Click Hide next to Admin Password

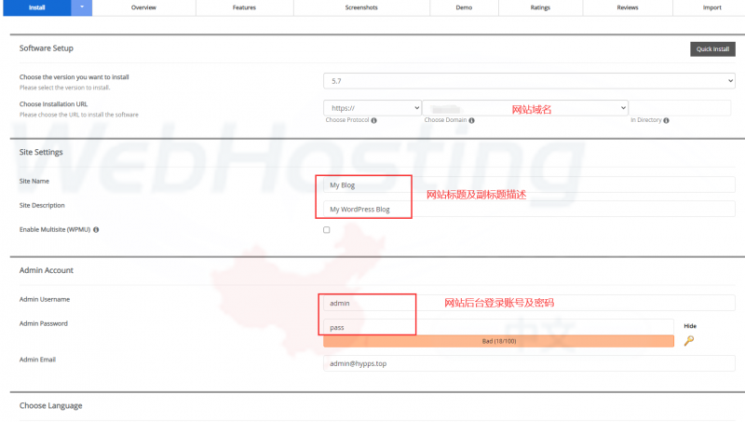coord(689,326)
